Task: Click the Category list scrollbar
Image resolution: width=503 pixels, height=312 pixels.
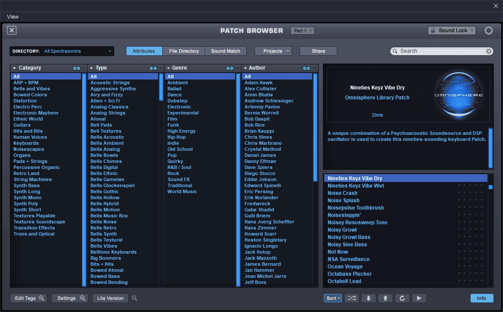Action: (84, 180)
